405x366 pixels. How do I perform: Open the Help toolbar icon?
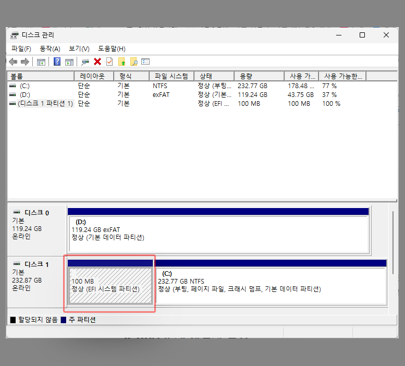(x=57, y=62)
